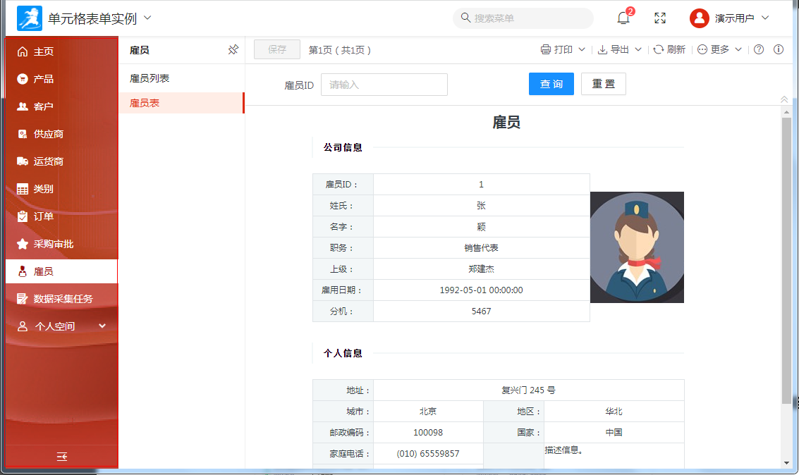
Task: Click the employee avatar photo
Action: [637, 247]
